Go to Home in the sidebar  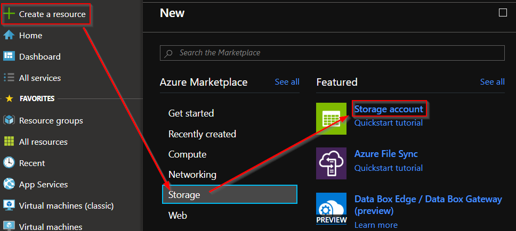click(30, 35)
